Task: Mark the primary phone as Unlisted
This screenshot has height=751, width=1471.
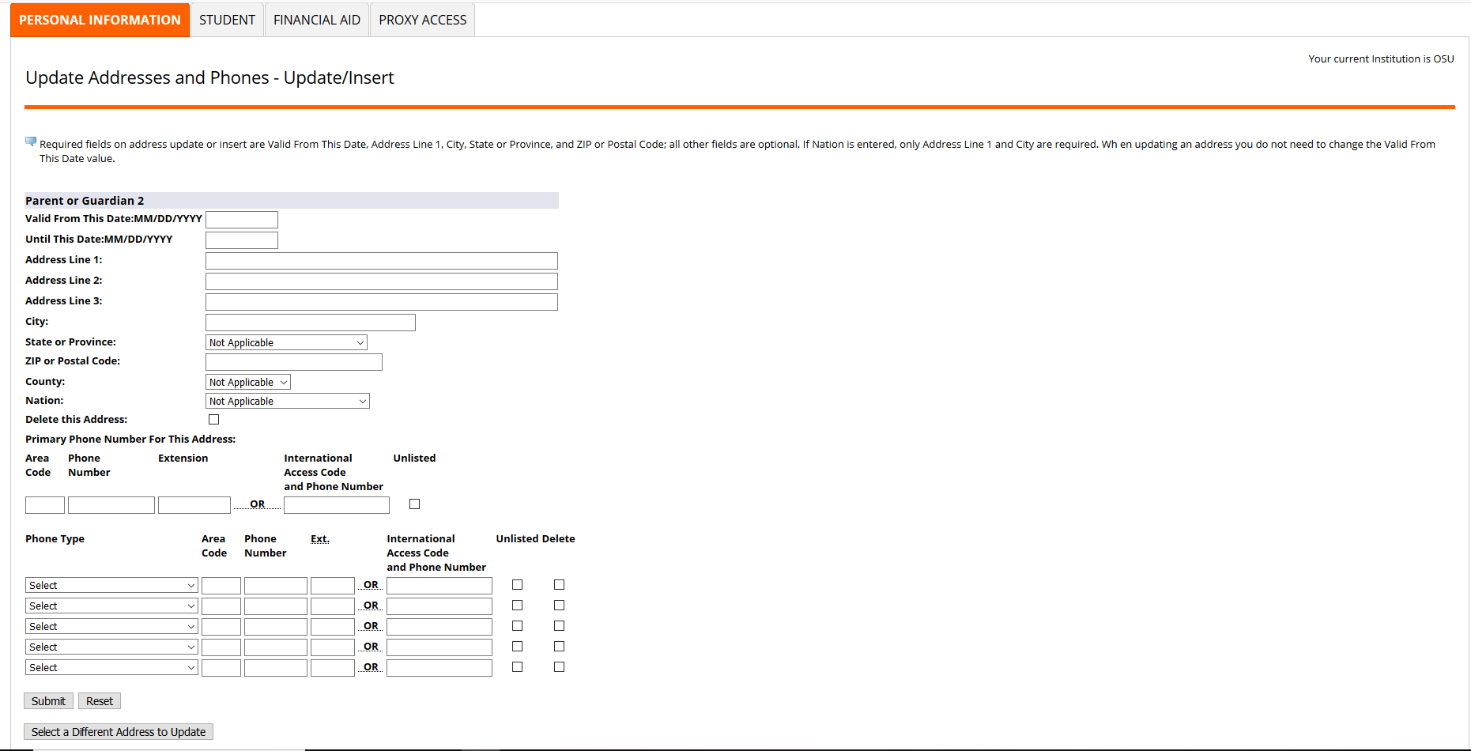Action: [x=414, y=504]
